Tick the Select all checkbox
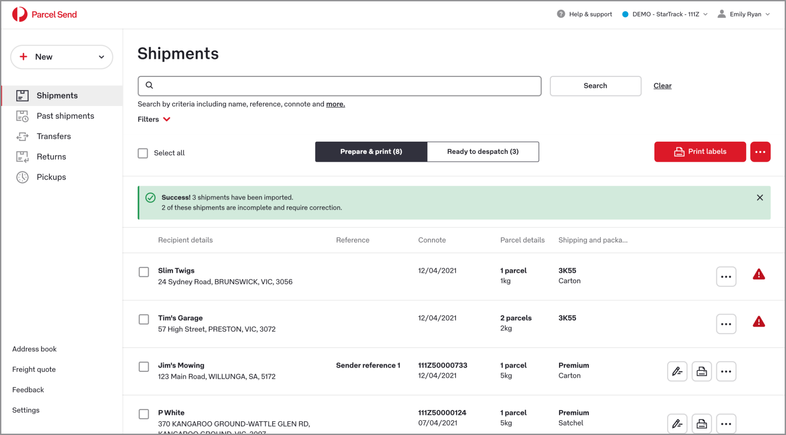 (x=143, y=153)
